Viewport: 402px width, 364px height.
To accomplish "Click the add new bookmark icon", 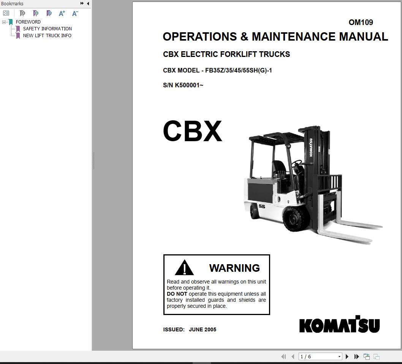I will click(36, 13).
